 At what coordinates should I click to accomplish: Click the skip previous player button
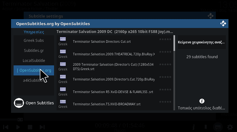click(6, 127)
